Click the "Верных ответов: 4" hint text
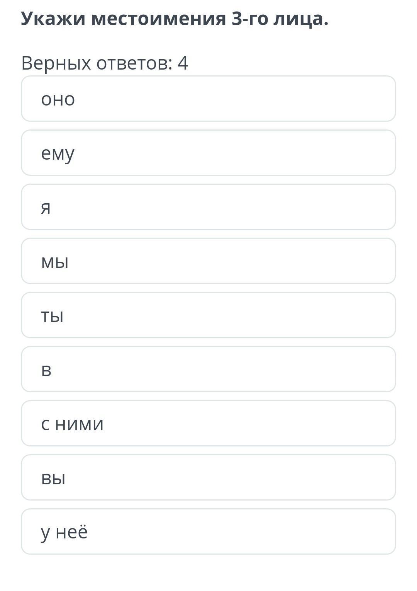The width and height of the screenshot is (417, 591). pos(105,63)
